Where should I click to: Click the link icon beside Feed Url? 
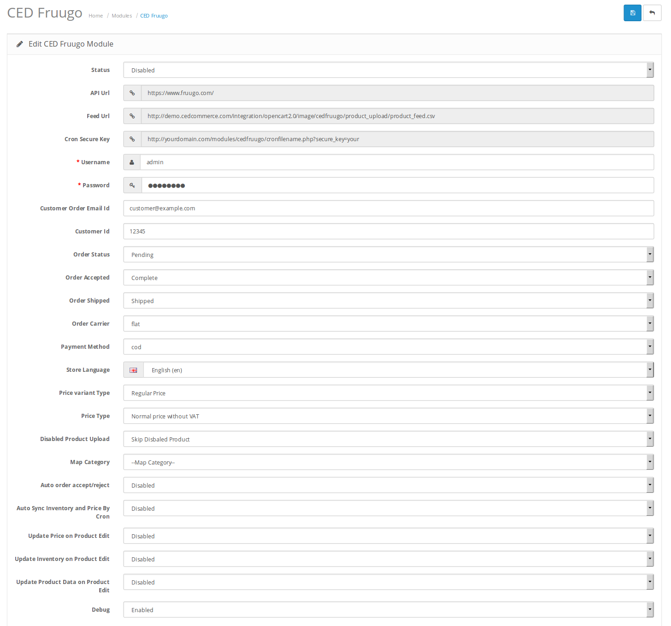click(132, 116)
